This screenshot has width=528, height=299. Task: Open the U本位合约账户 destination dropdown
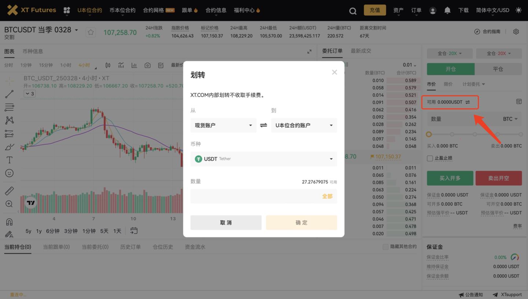(304, 125)
